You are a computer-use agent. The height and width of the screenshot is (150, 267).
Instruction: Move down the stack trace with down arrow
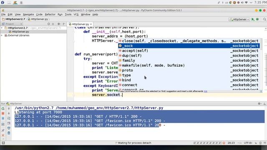pyautogui.click(x=9, y=113)
